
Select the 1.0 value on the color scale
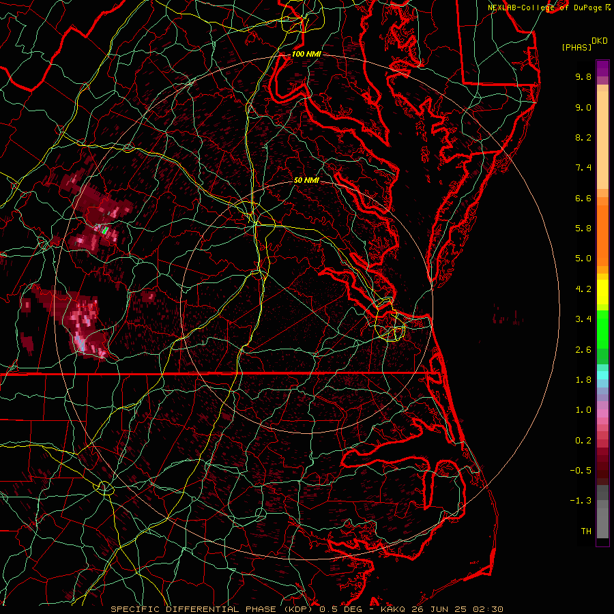pyautogui.click(x=583, y=410)
